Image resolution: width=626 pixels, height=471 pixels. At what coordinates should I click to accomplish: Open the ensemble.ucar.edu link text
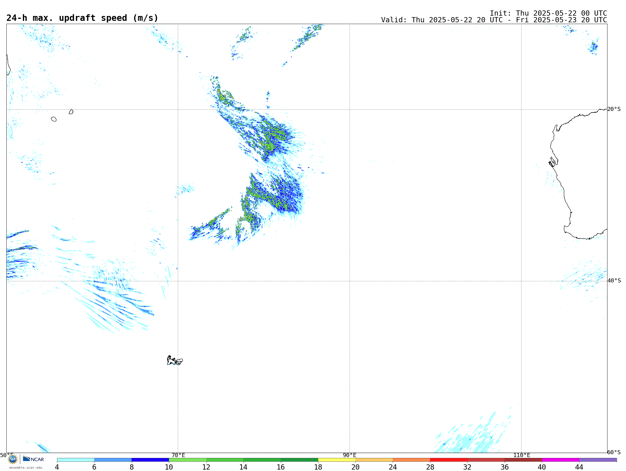pyautogui.click(x=26, y=468)
